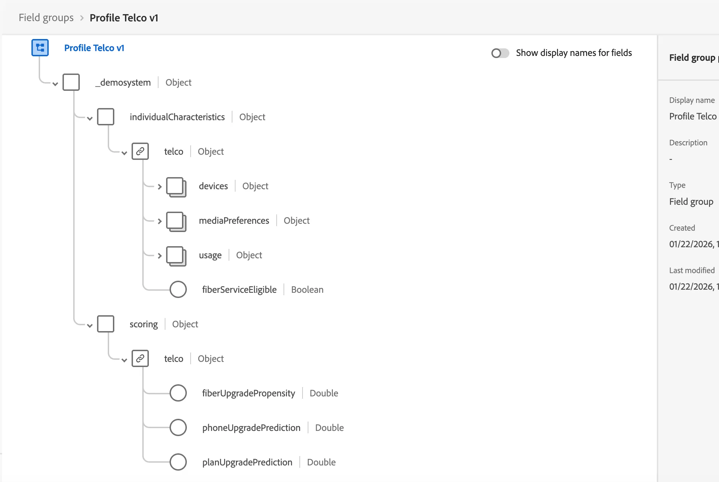The height and width of the screenshot is (482, 719).
Task: Click the fiberUpgradePropensity circle field icon
Action: pos(178,393)
